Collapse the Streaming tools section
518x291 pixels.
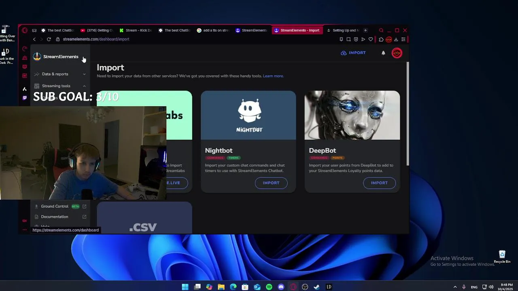[x=60, y=86]
